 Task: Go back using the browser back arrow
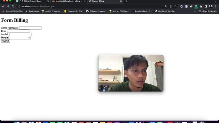coord(3,6)
